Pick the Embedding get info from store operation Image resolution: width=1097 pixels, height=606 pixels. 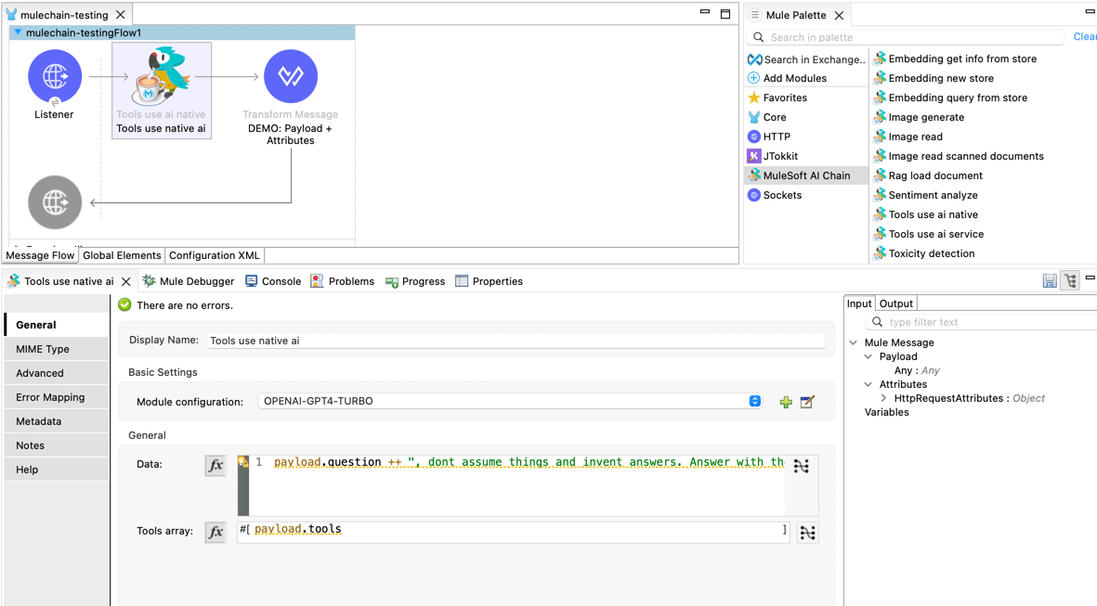[x=955, y=58]
